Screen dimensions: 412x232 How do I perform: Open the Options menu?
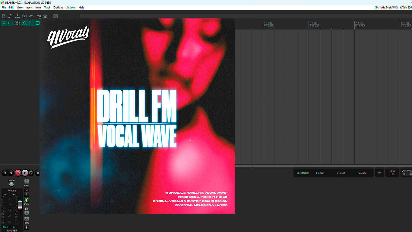click(x=58, y=8)
